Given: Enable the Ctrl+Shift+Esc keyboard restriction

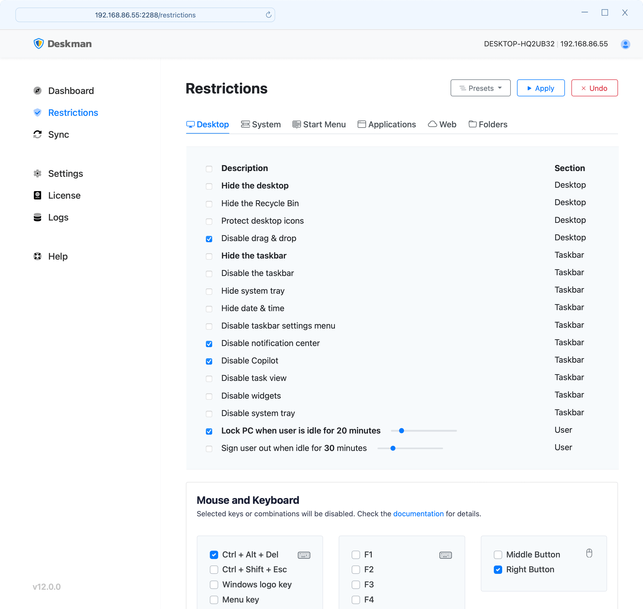Looking at the screenshot, I should pyautogui.click(x=213, y=569).
